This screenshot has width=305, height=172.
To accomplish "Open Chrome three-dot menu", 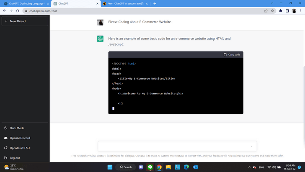I will click(x=301, y=11).
